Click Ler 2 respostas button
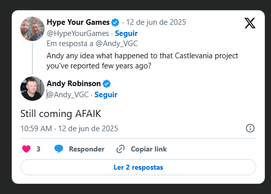271x194 pixels. click(x=138, y=167)
